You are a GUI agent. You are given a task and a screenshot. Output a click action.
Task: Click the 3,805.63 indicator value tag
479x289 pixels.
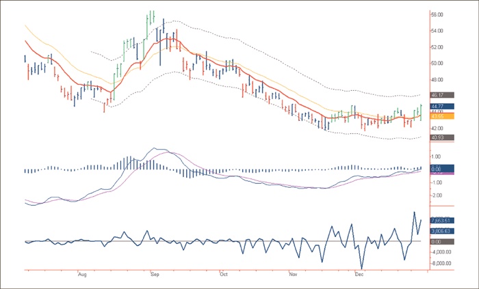[x=439, y=231]
